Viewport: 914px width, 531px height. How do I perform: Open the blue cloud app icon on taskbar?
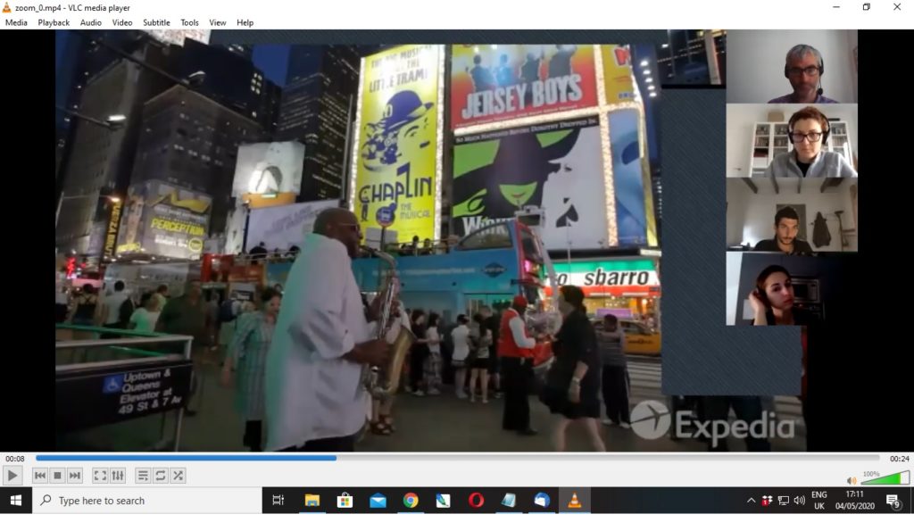tap(542, 501)
